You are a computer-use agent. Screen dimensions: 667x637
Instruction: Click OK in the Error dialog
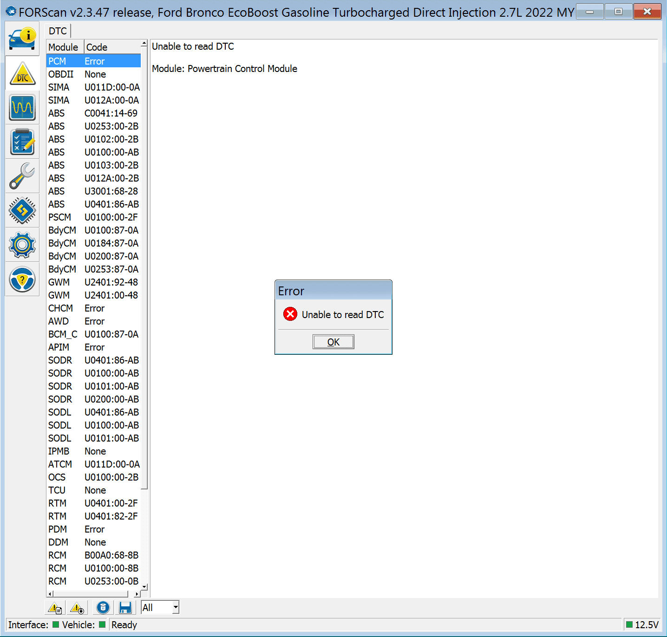[x=333, y=342]
